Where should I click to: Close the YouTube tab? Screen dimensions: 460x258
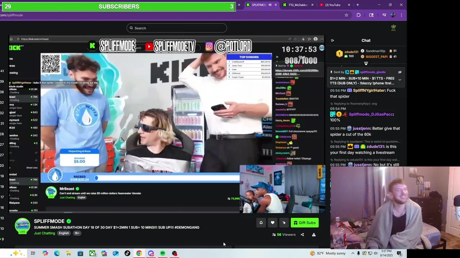[349, 5]
